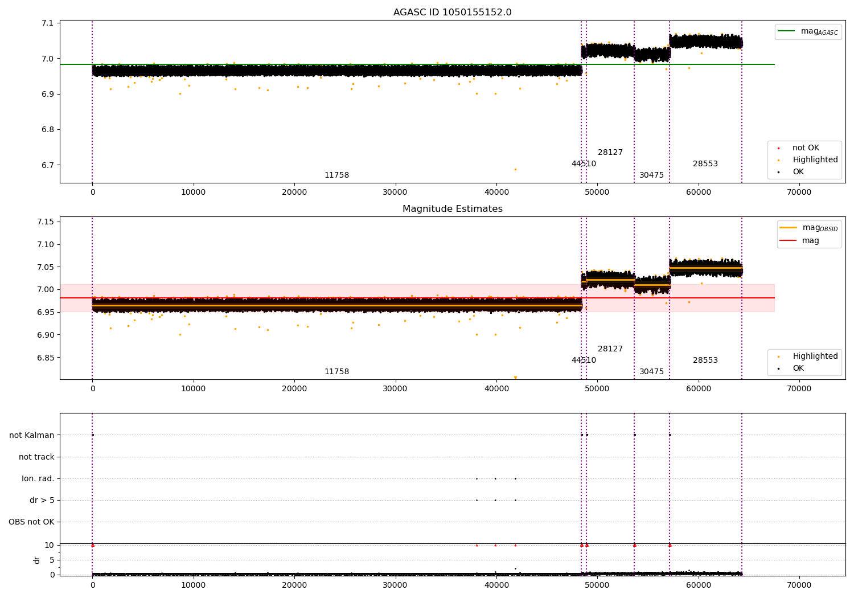The height and width of the screenshot is (598, 854).
Task: Click observation label 30475 in the top plot
Action: pyautogui.click(x=651, y=175)
